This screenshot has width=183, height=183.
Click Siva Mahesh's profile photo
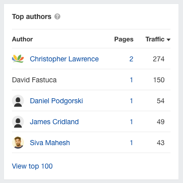click(18, 143)
